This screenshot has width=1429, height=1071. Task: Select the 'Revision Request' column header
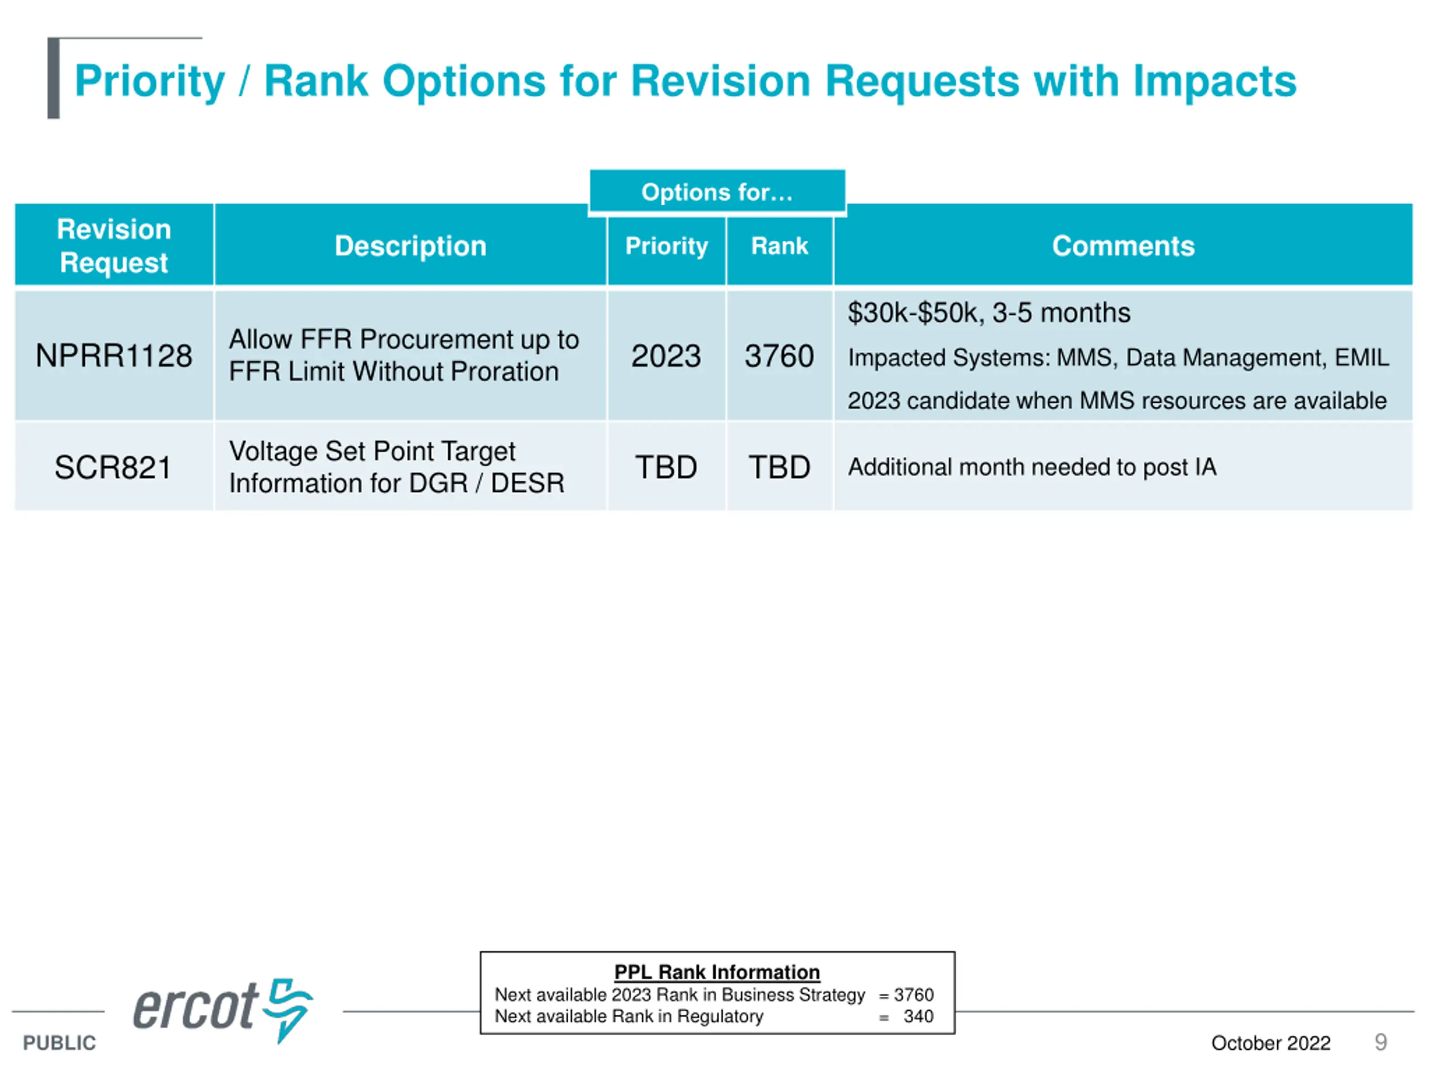(114, 245)
